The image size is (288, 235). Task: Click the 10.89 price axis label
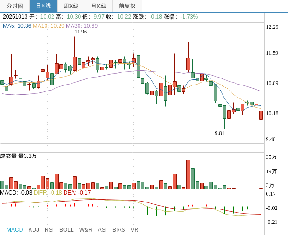(272, 83)
